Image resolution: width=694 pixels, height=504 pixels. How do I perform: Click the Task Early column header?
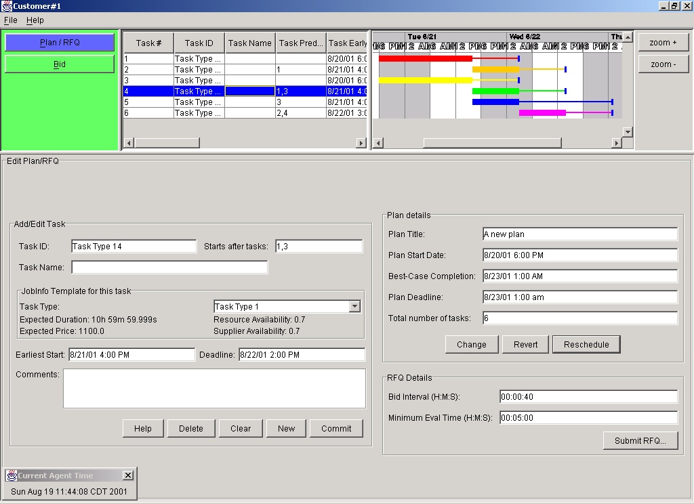[347, 43]
